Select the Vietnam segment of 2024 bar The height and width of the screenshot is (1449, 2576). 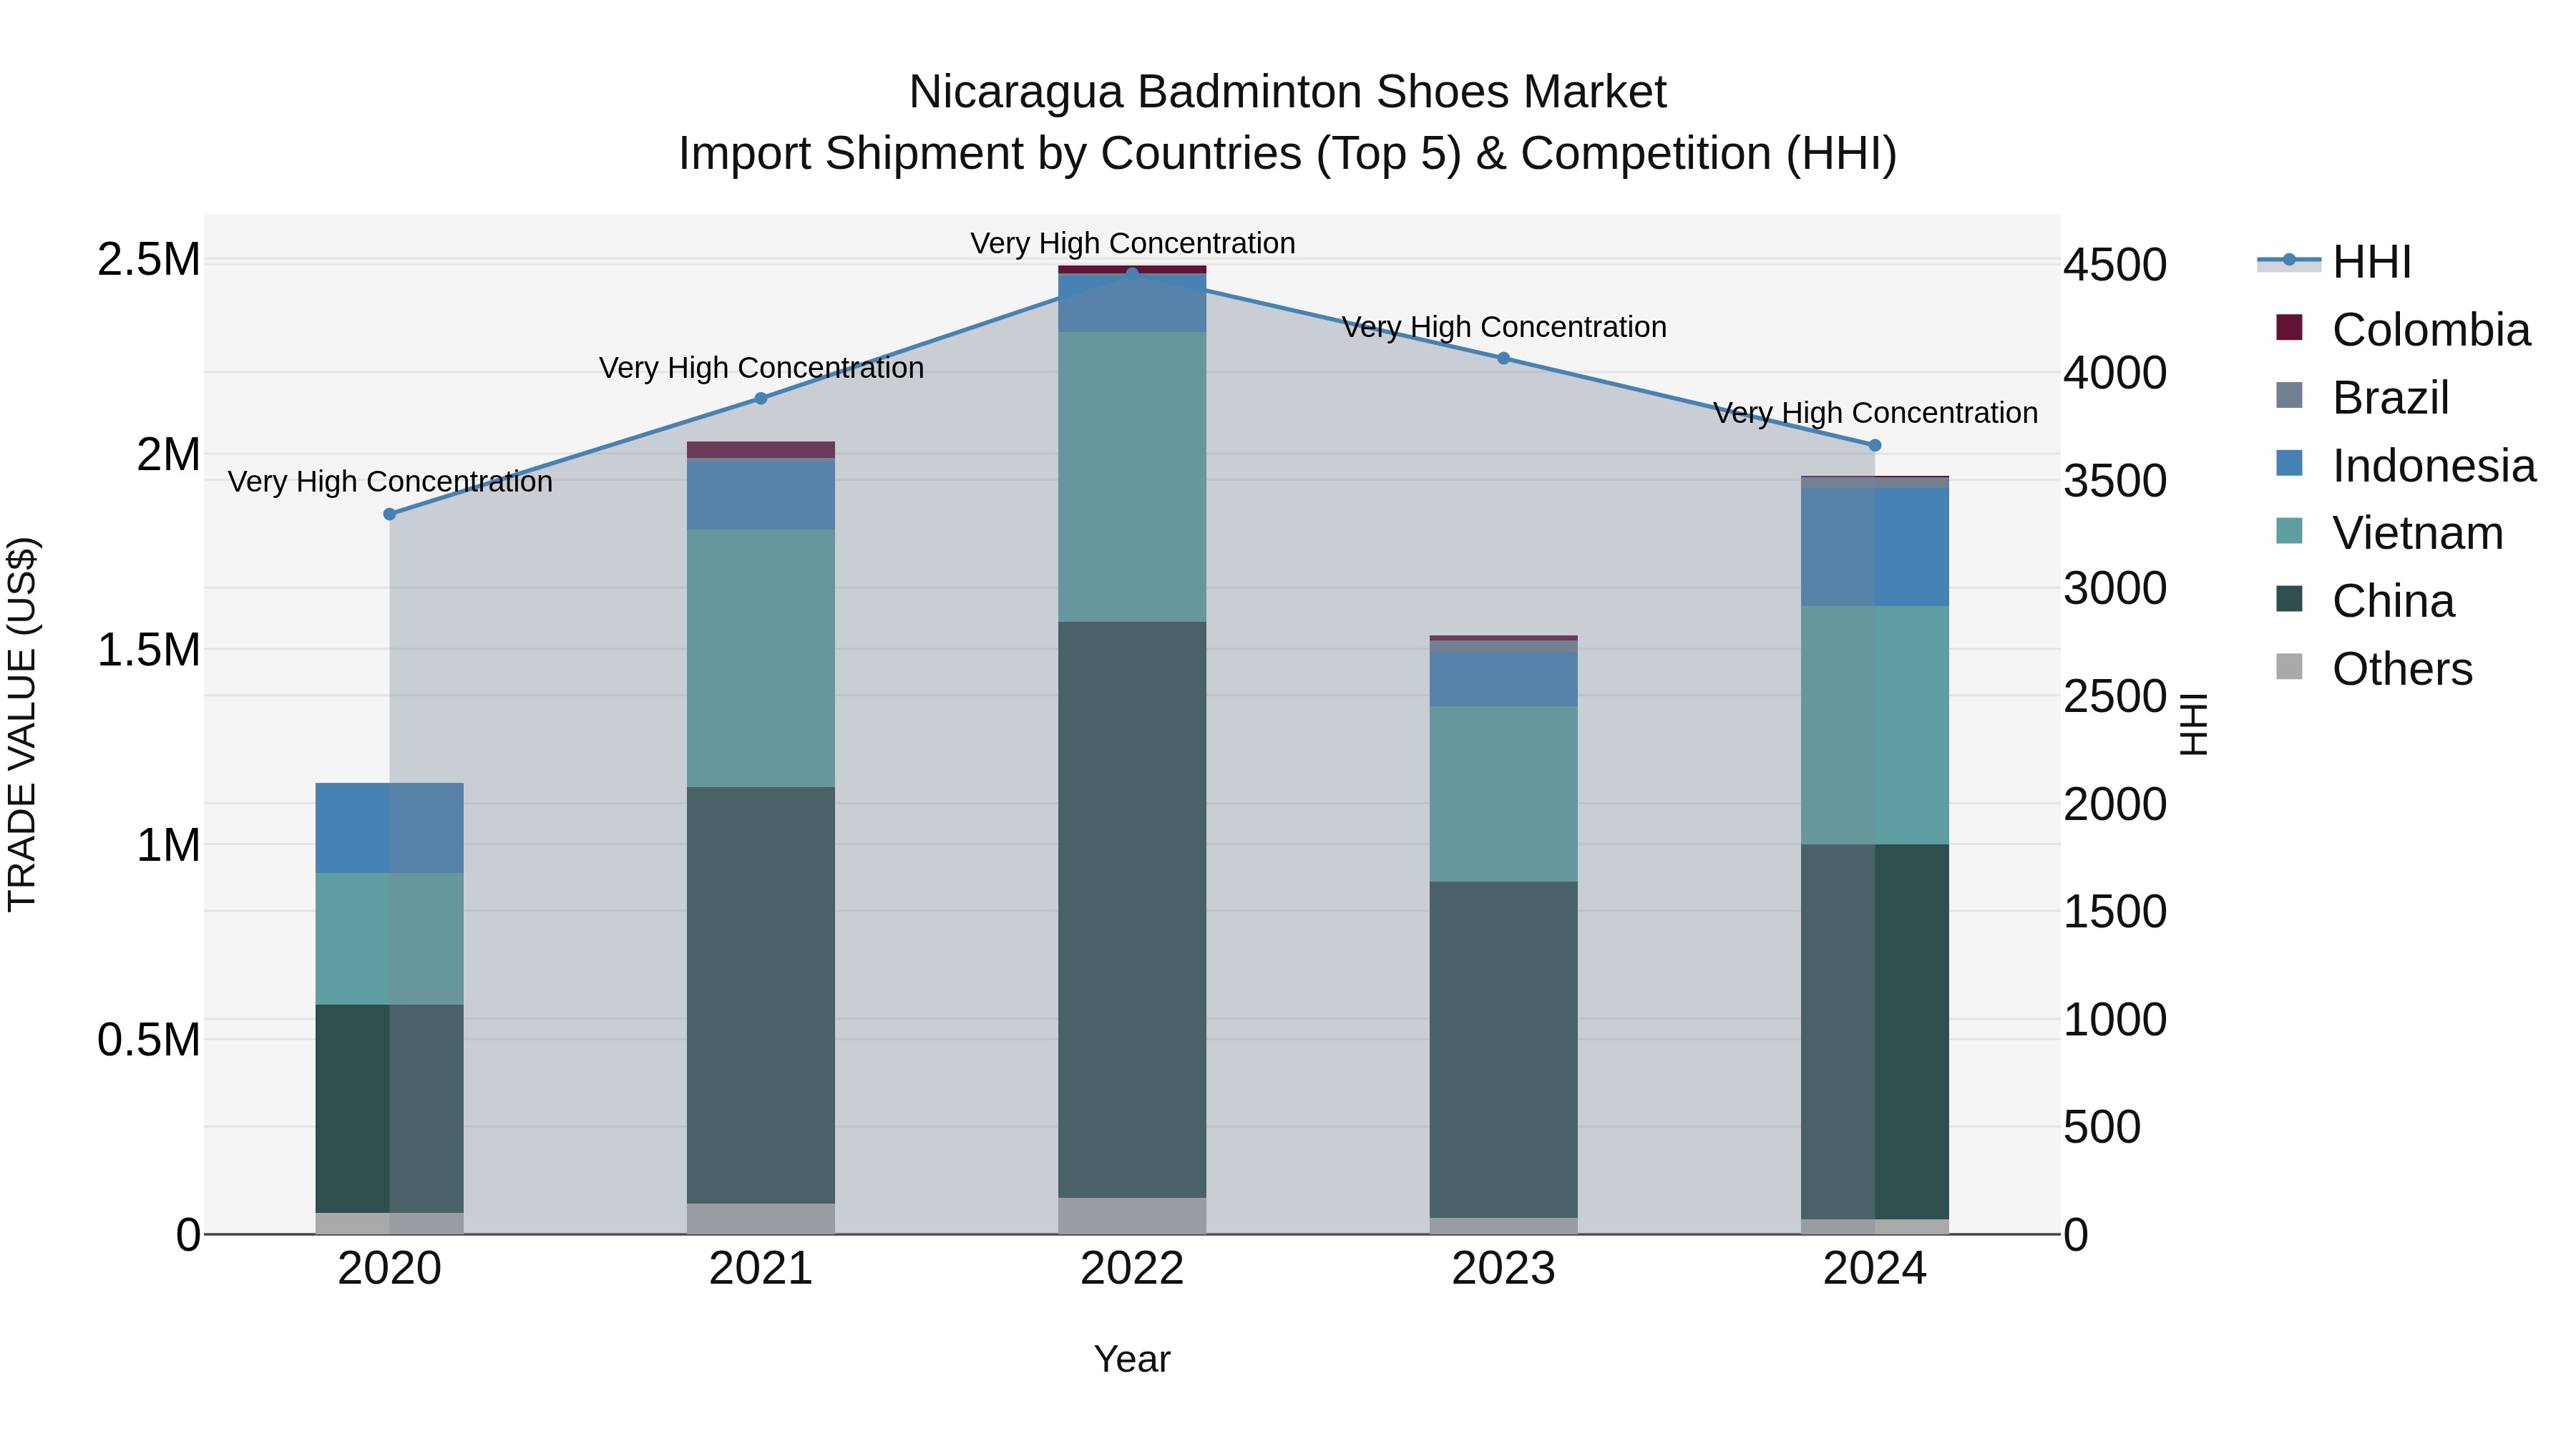point(1875,725)
